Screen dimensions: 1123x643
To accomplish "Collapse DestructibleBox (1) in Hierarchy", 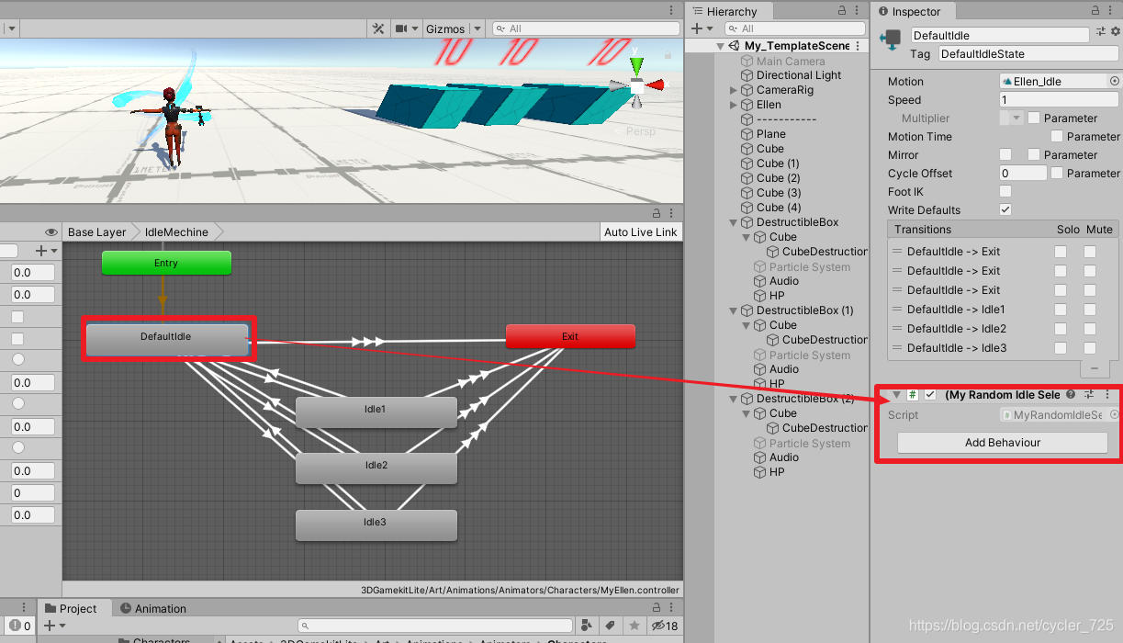I will [733, 310].
